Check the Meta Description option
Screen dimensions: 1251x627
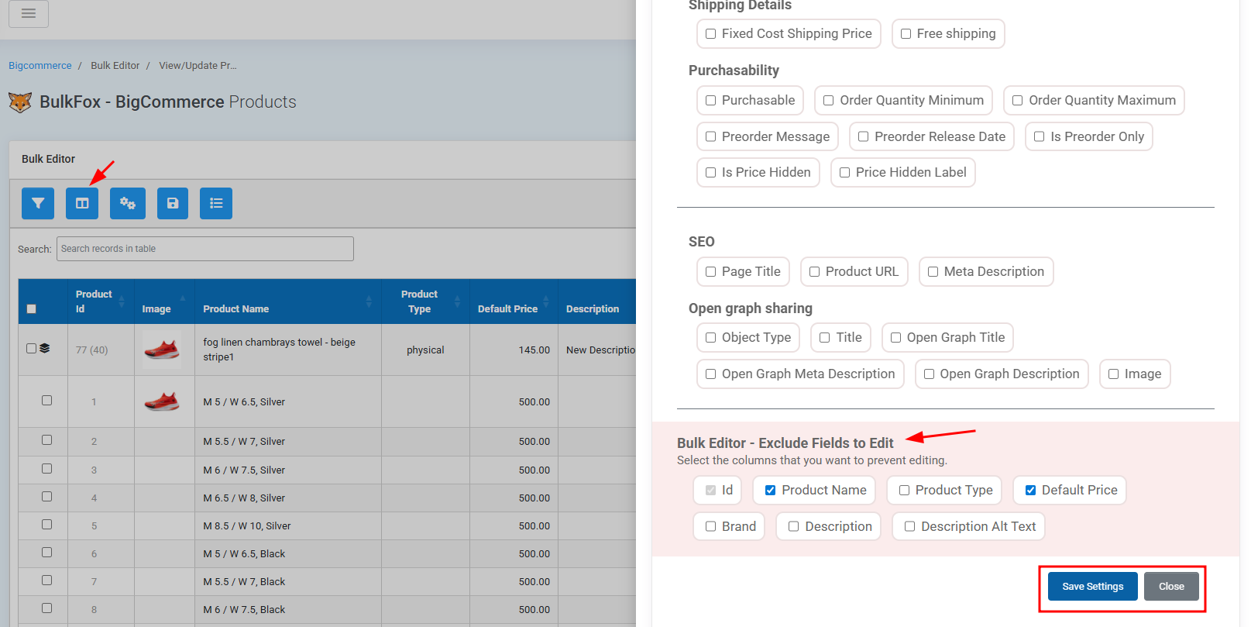coord(933,272)
